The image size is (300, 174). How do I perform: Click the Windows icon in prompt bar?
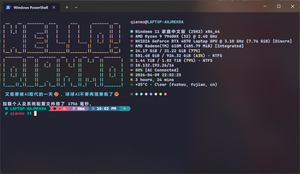tap(6, 109)
